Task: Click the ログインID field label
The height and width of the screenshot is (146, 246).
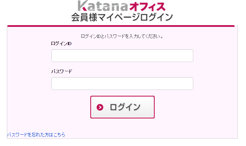Action: (61, 44)
